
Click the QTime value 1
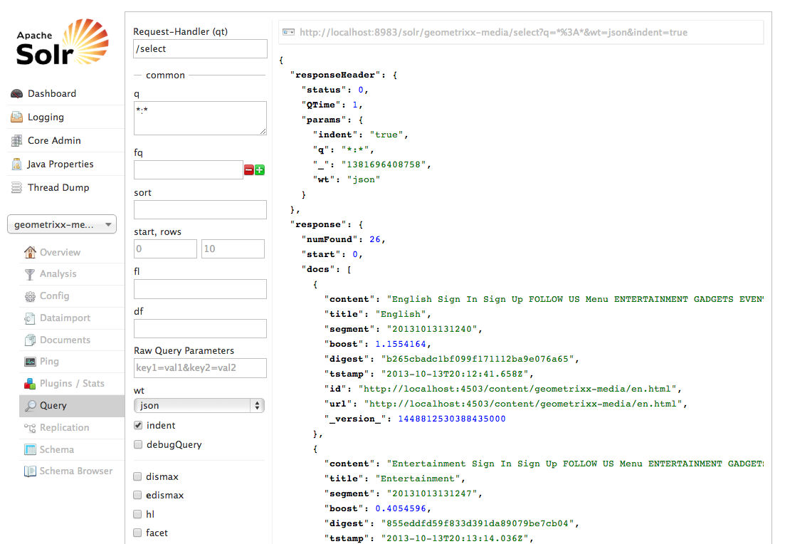355,105
